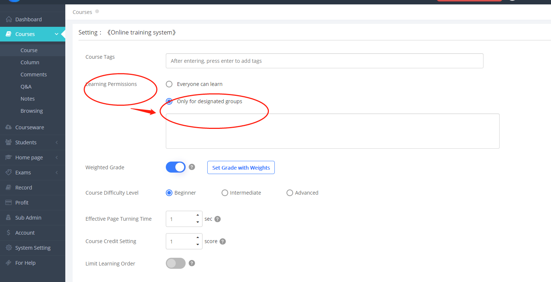Click the Home page graduation cap icon
The image size is (551, 282).
click(x=9, y=158)
